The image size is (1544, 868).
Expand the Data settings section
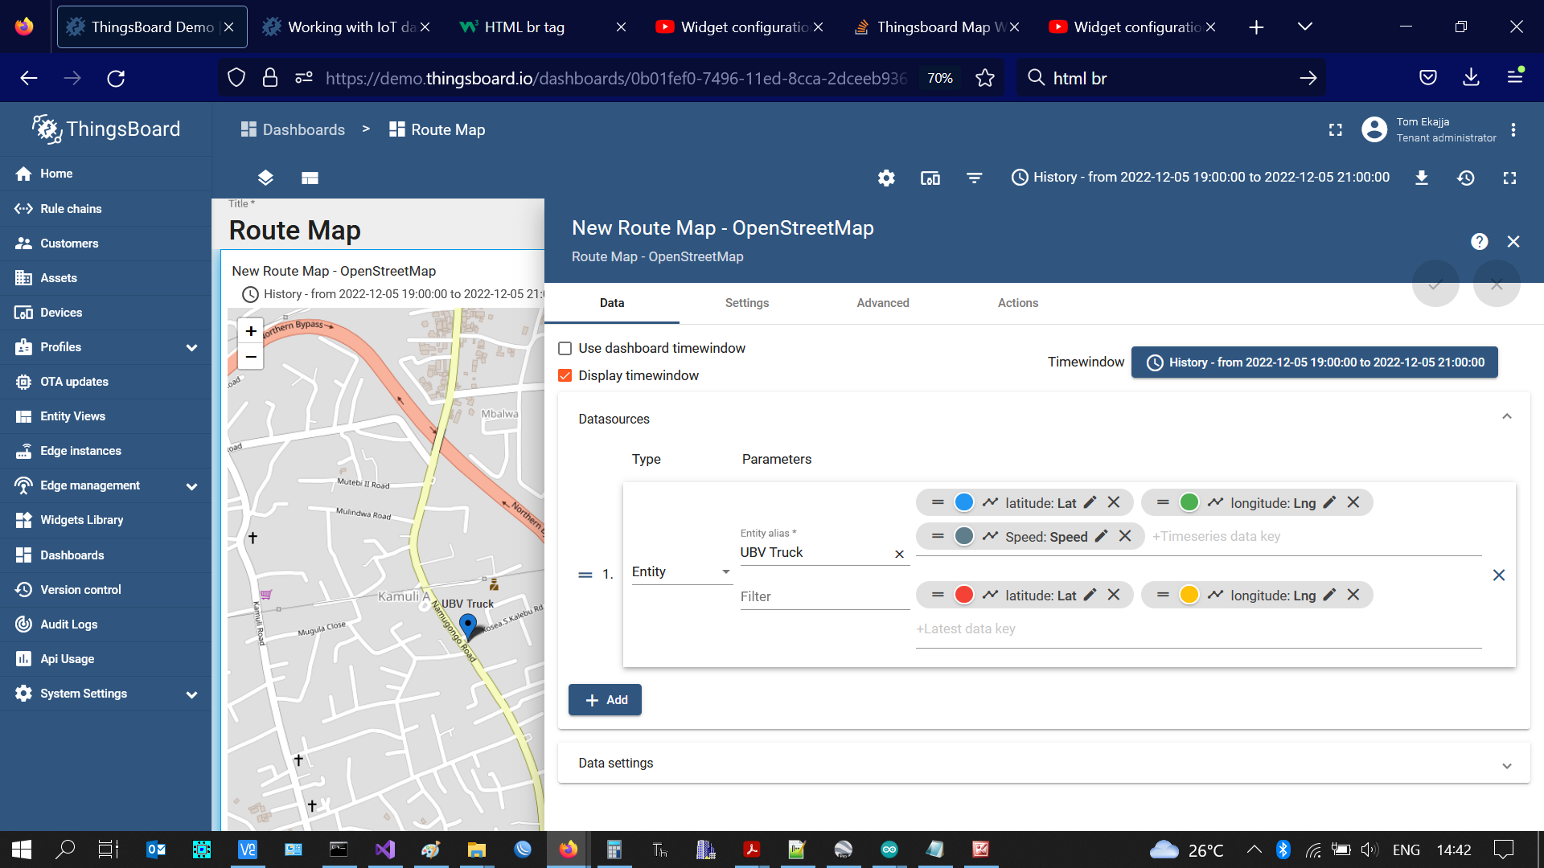click(x=1506, y=764)
